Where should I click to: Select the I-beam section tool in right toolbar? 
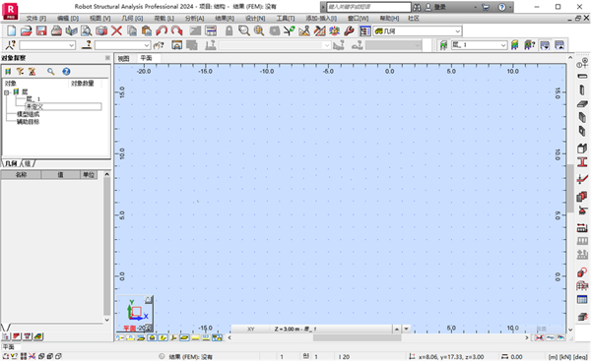[582, 162]
